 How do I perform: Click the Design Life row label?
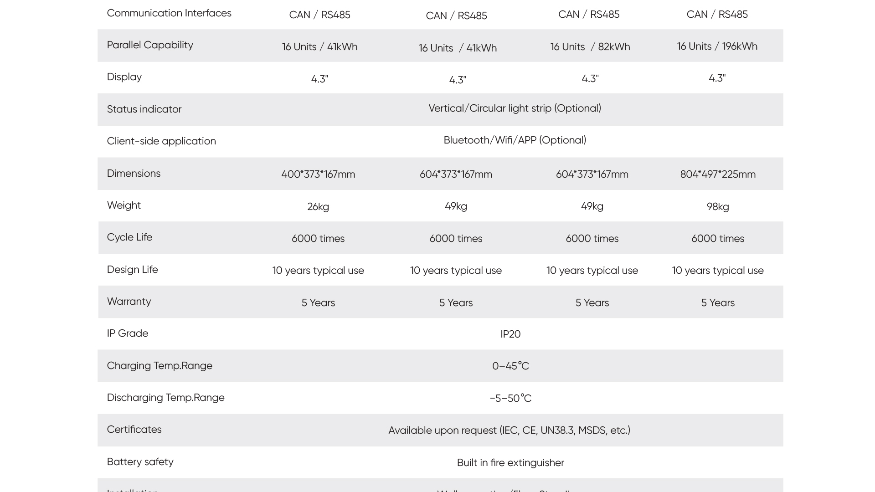(132, 270)
